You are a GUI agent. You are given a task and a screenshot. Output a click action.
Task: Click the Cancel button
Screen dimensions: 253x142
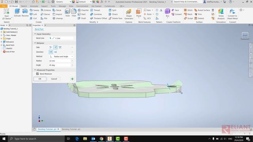[x=54, y=79]
